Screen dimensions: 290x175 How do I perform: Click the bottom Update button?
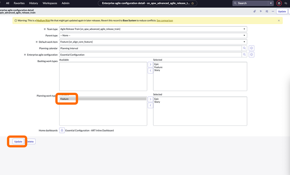(18, 141)
